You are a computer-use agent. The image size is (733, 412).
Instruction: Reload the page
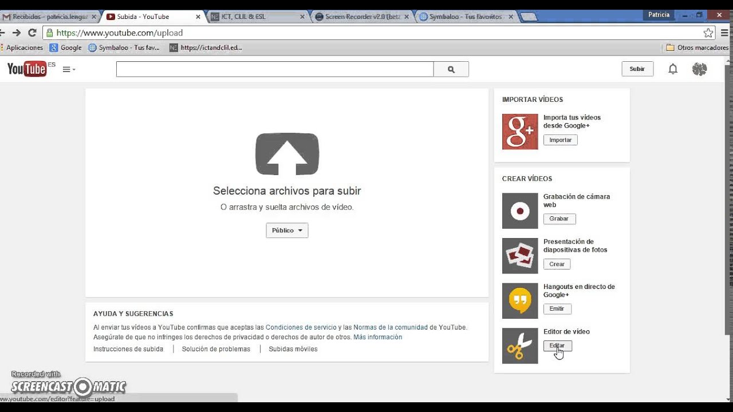(32, 33)
